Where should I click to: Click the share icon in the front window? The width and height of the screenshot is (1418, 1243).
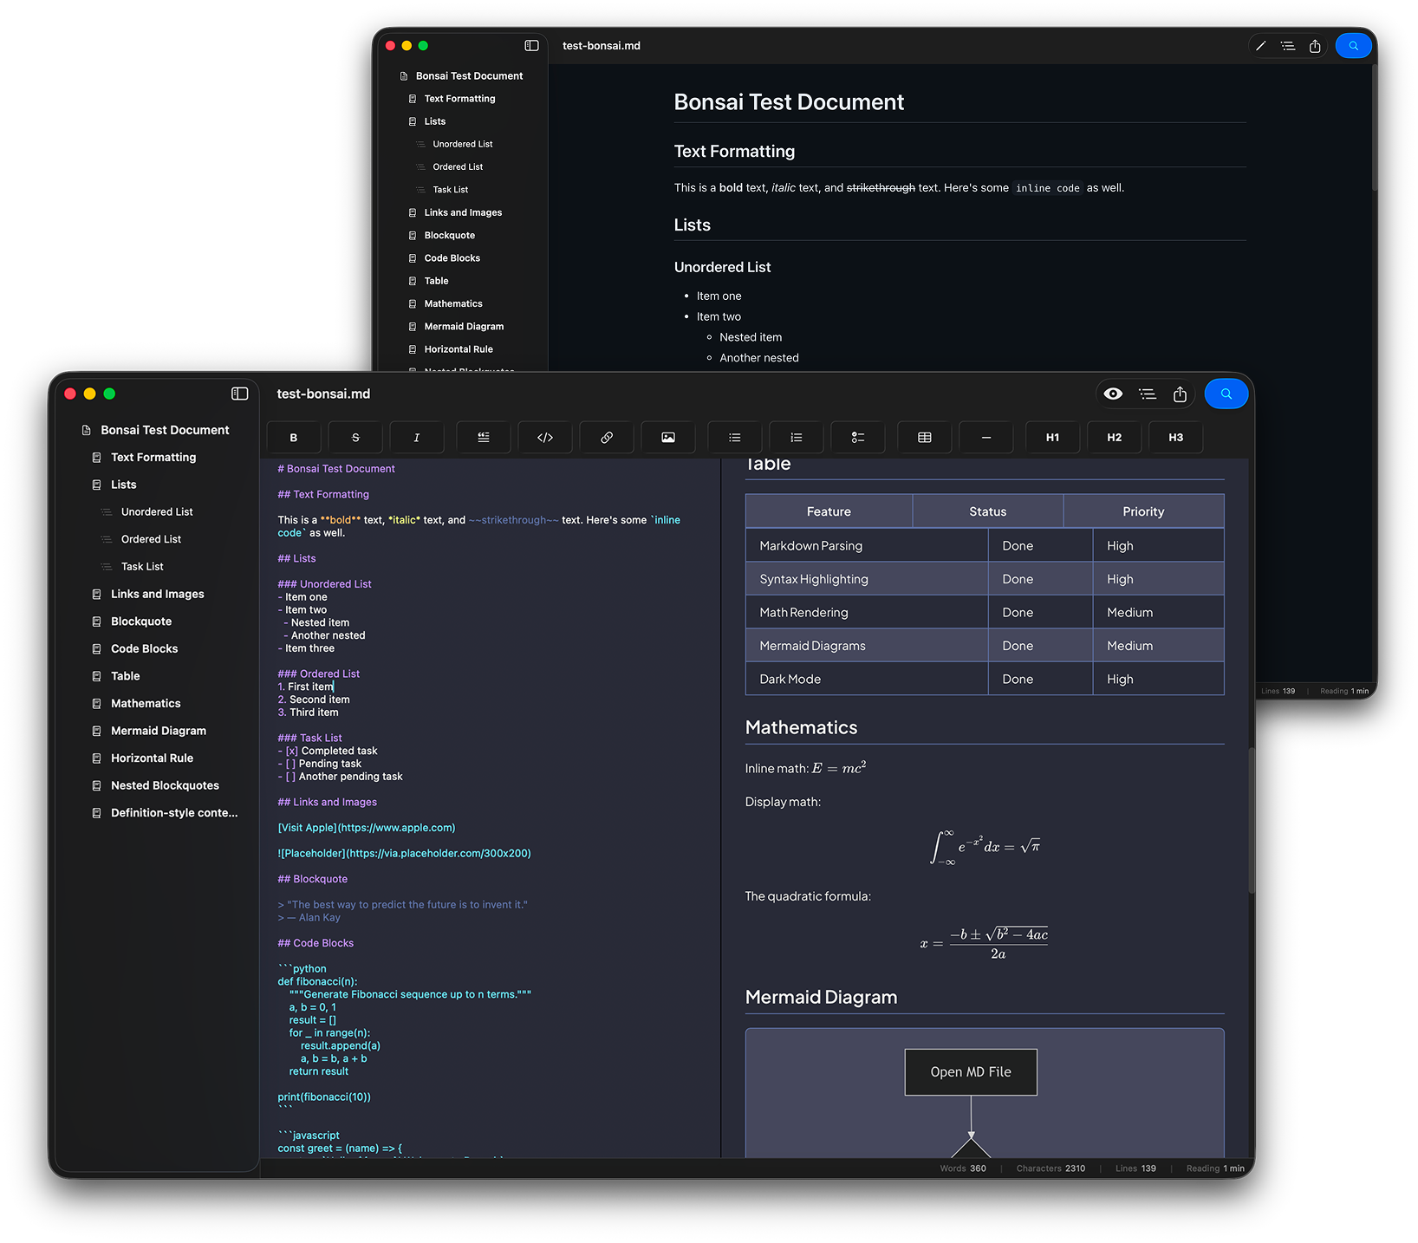coord(1180,394)
